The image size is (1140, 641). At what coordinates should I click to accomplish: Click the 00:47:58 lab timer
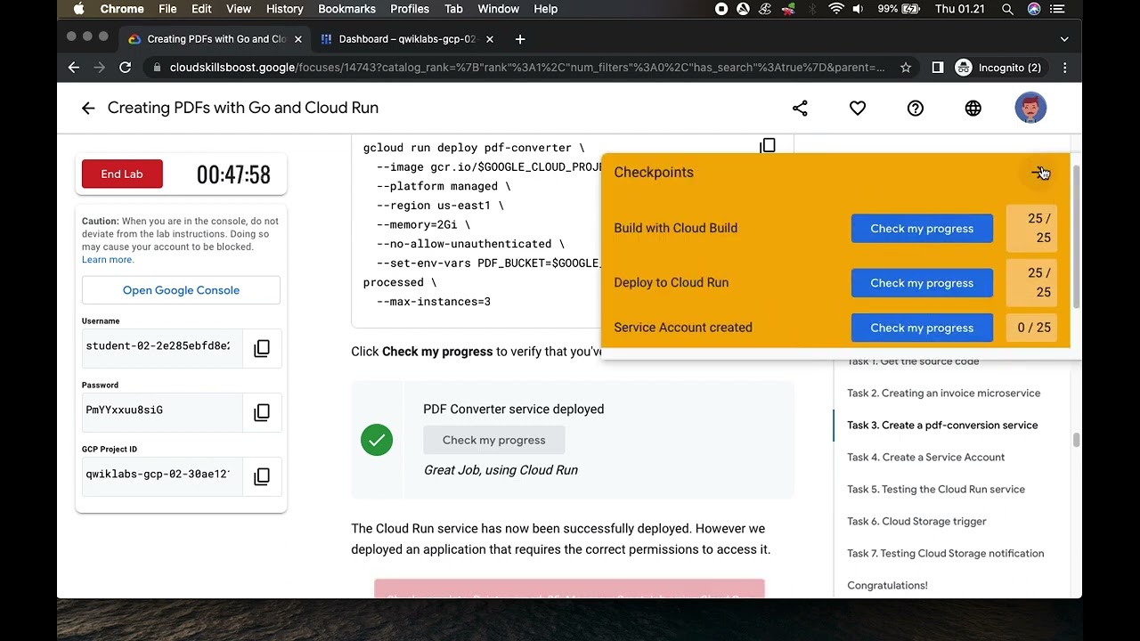pos(233,174)
